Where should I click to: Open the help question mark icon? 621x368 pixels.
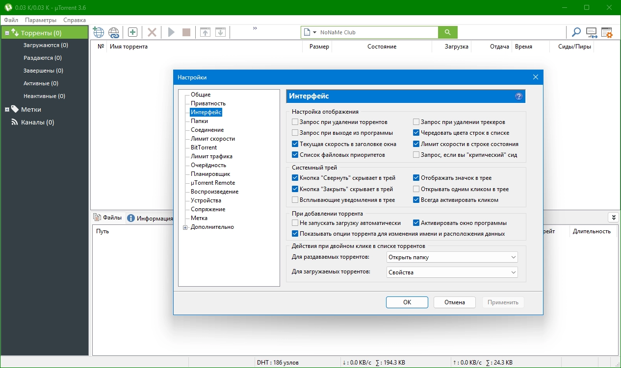point(519,97)
